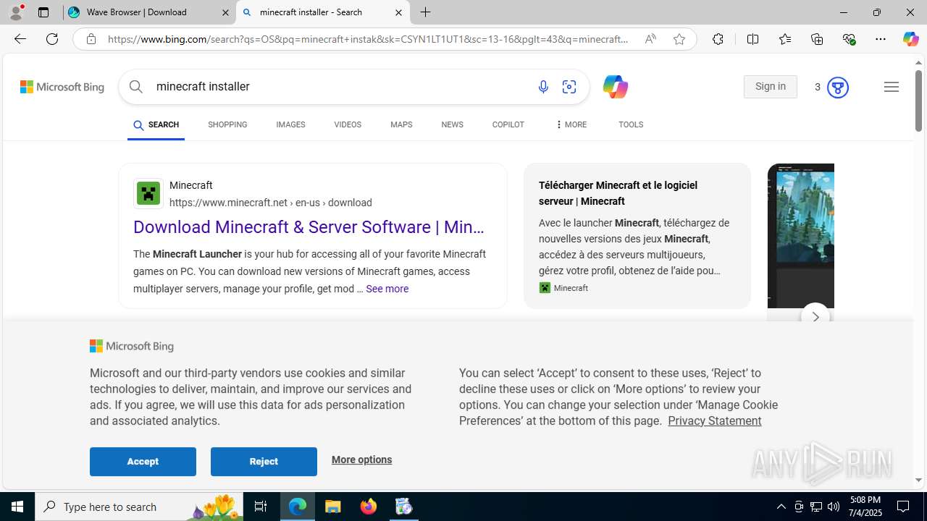
Task: Go back to previous page
Action: [20, 39]
